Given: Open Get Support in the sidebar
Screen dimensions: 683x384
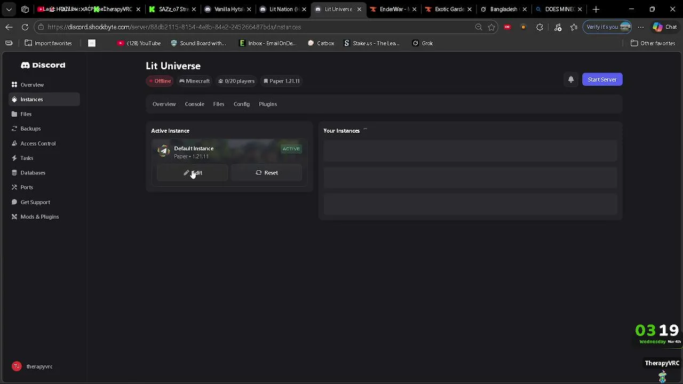Looking at the screenshot, I should click(x=44, y=202).
